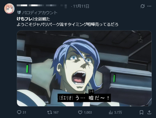156x118 pixels.
Task: Click the パロディアカウント parody label
Action: pos(40,13)
